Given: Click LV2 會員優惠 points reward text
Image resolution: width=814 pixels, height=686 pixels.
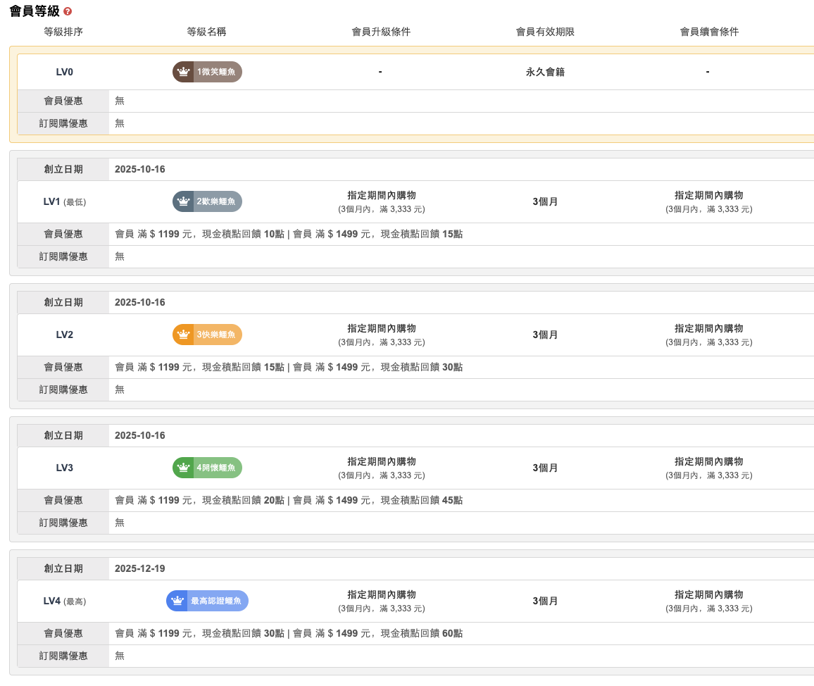Looking at the screenshot, I should [x=289, y=367].
